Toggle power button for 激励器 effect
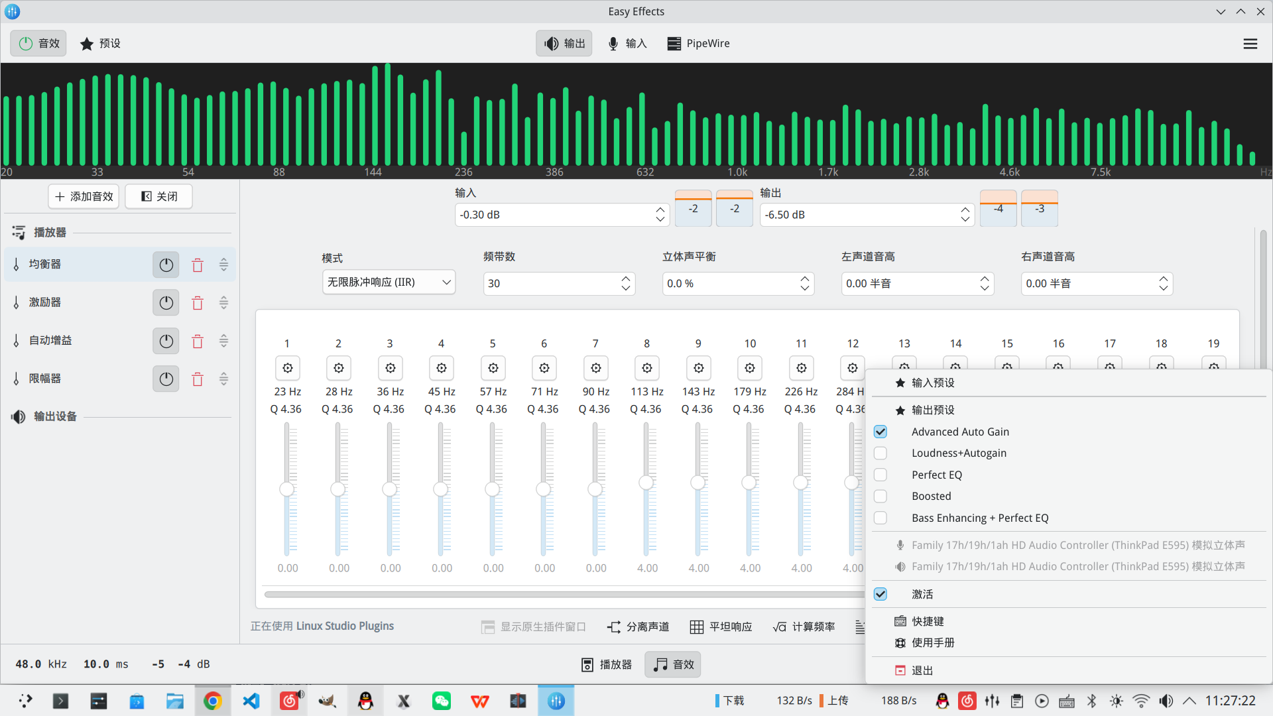The width and height of the screenshot is (1273, 716). click(166, 303)
